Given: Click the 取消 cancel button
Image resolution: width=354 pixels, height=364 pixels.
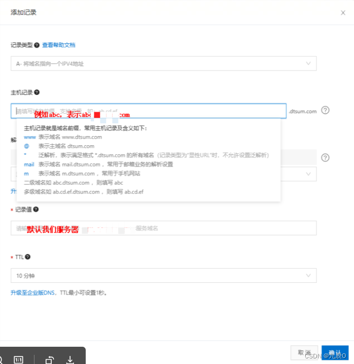Looking at the screenshot, I should point(304,353).
